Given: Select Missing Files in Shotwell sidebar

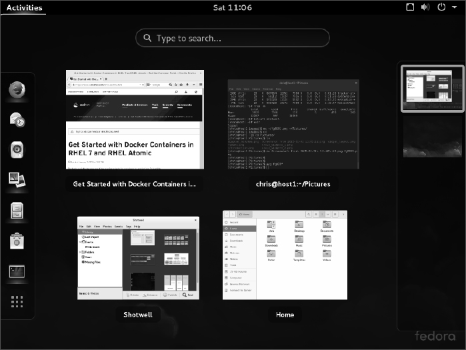Looking at the screenshot, I should click(x=91, y=262).
